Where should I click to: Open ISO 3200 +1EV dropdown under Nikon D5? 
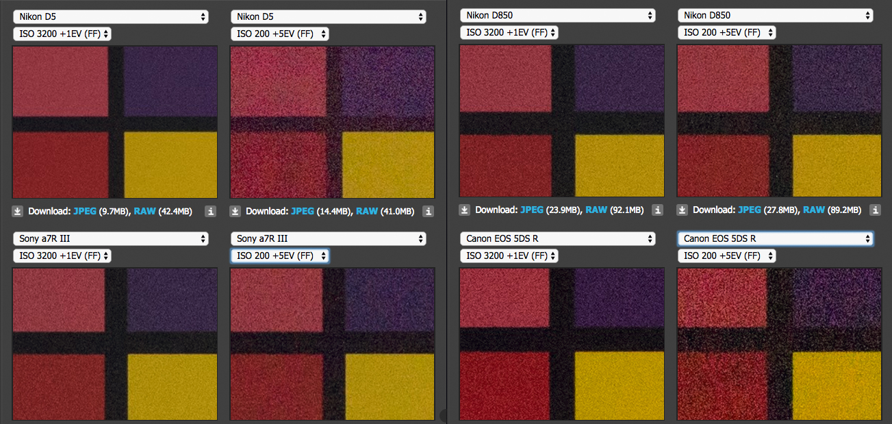click(x=62, y=34)
